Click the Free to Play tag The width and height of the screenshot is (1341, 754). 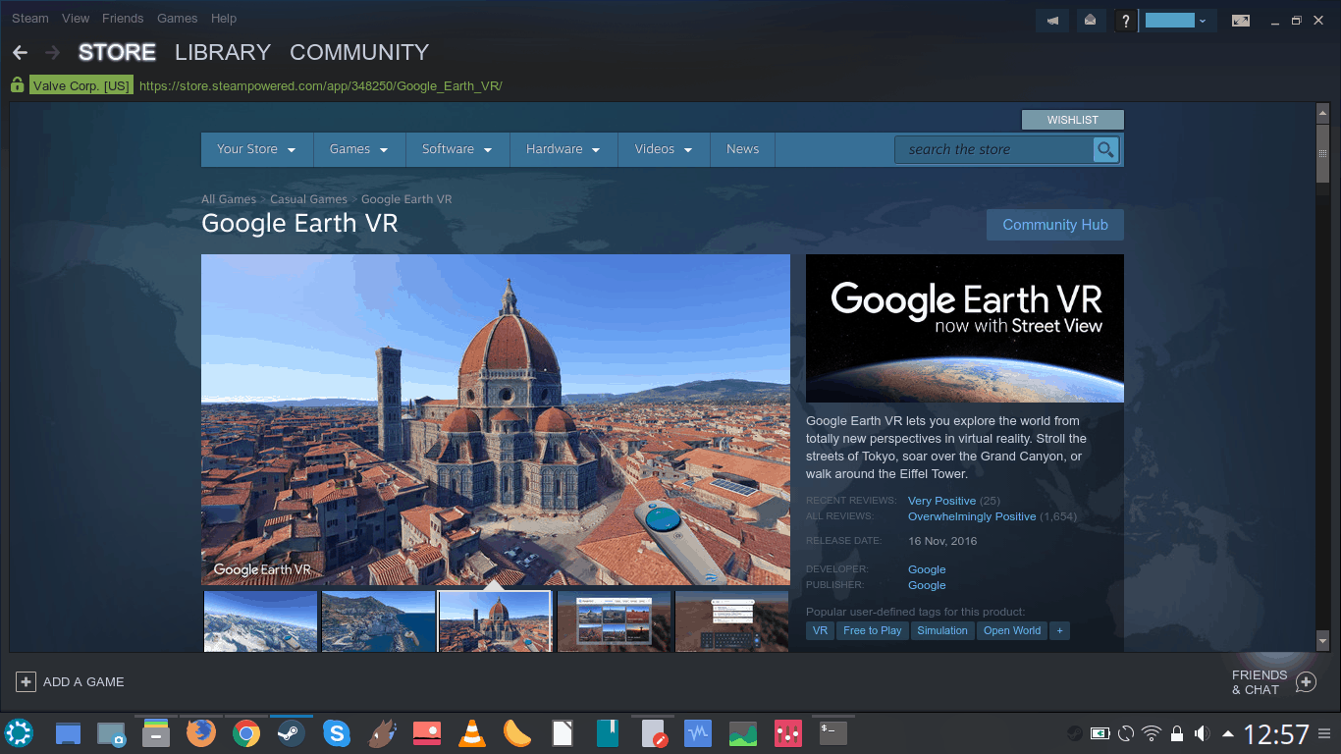point(873,630)
